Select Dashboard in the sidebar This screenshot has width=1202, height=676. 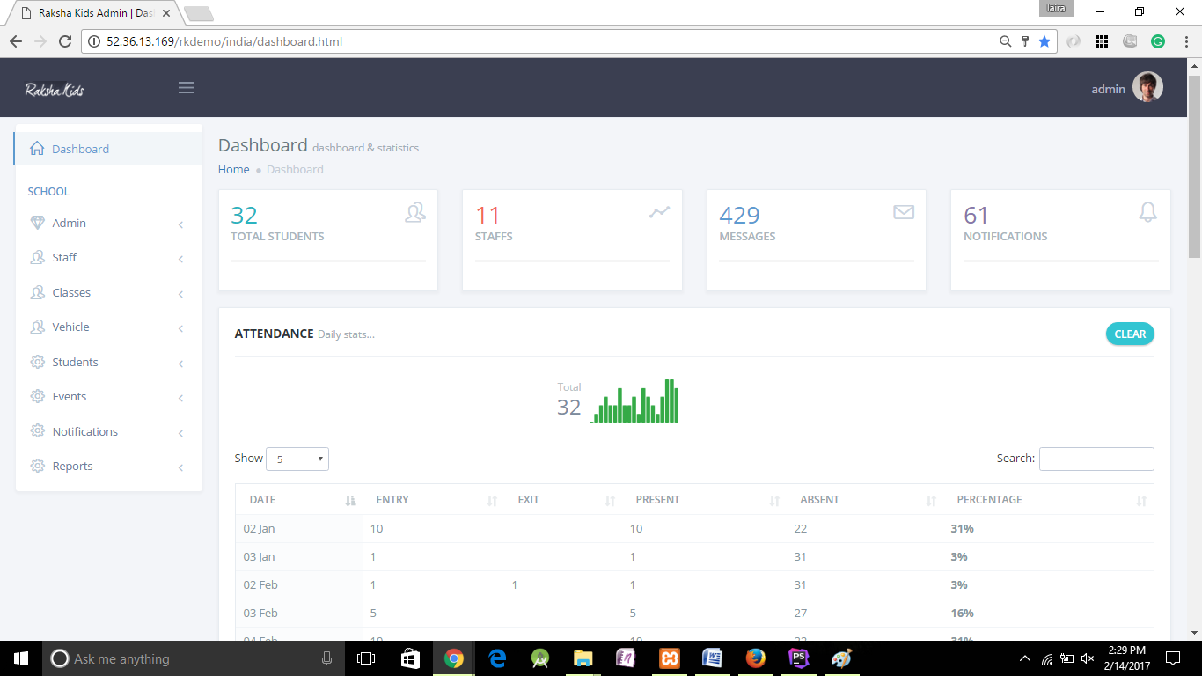click(x=80, y=150)
